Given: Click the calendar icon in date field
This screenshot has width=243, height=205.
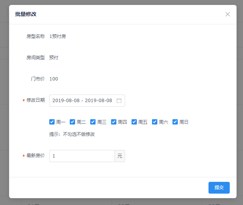Looking at the screenshot, I should 119,101.
